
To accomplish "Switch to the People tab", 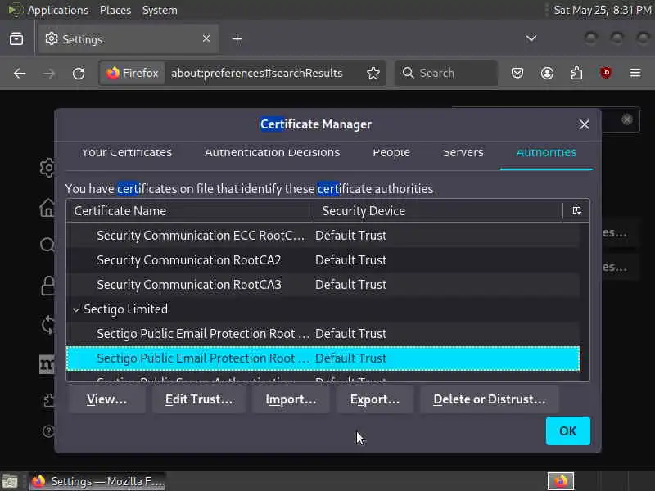I will click(391, 152).
